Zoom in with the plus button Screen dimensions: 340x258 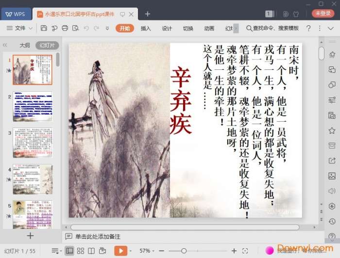[234, 251]
